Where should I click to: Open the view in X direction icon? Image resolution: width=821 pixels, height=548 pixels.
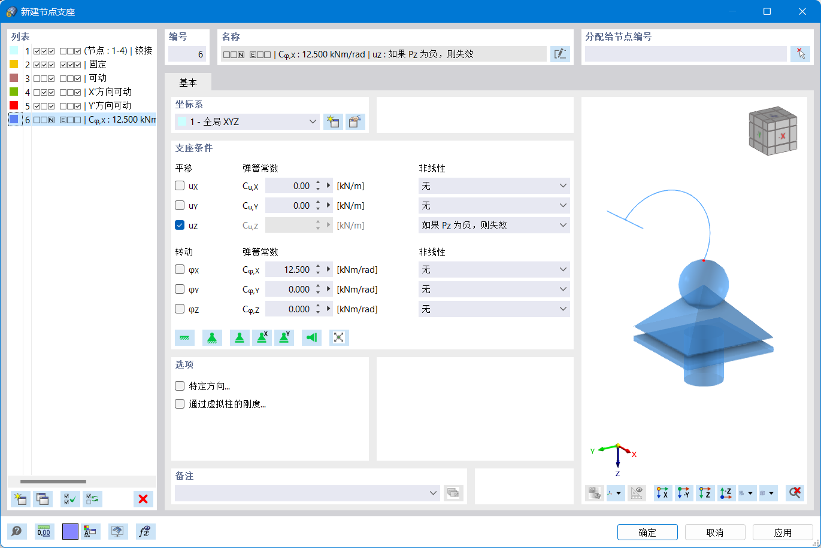[662, 492]
